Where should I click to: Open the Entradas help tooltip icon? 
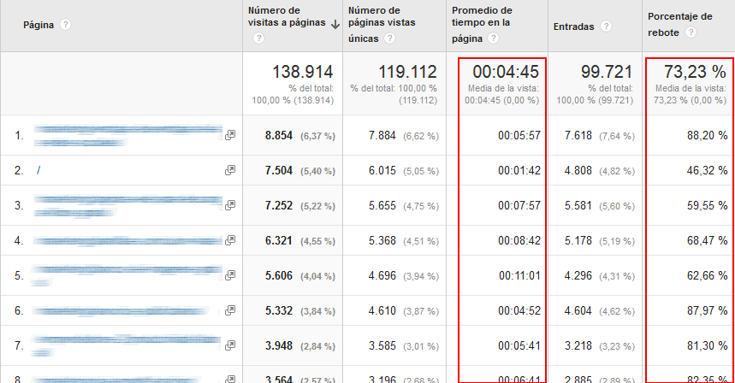pyautogui.click(x=607, y=26)
